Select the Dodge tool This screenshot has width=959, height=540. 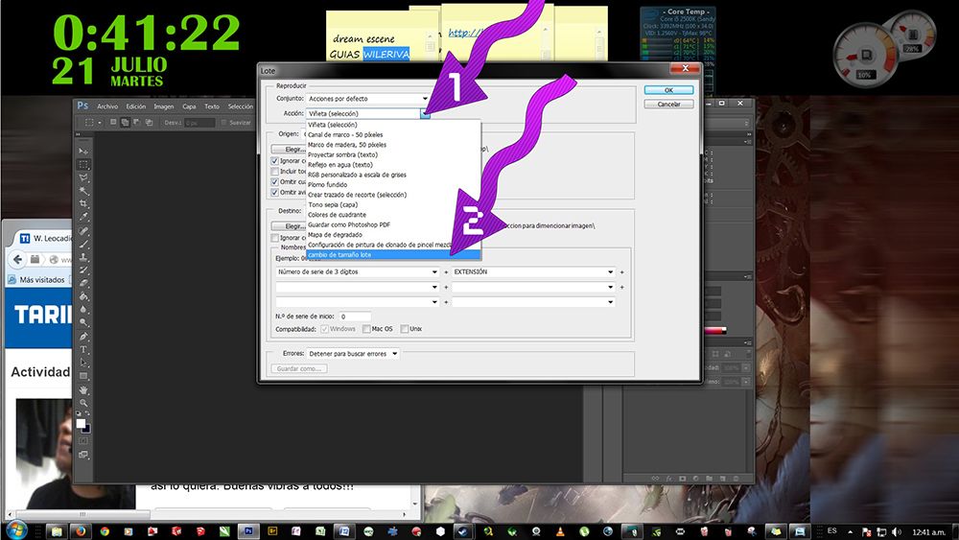pyautogui.click(x=83, y=321)
